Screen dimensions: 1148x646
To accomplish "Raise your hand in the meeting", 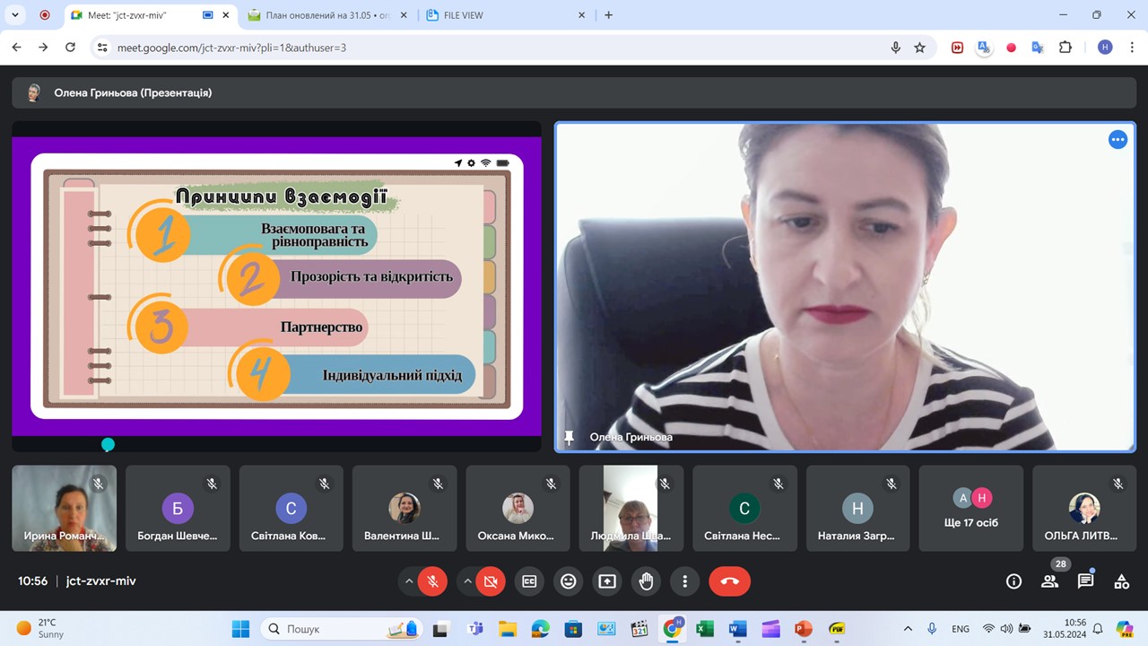I will tap(646, 581).
